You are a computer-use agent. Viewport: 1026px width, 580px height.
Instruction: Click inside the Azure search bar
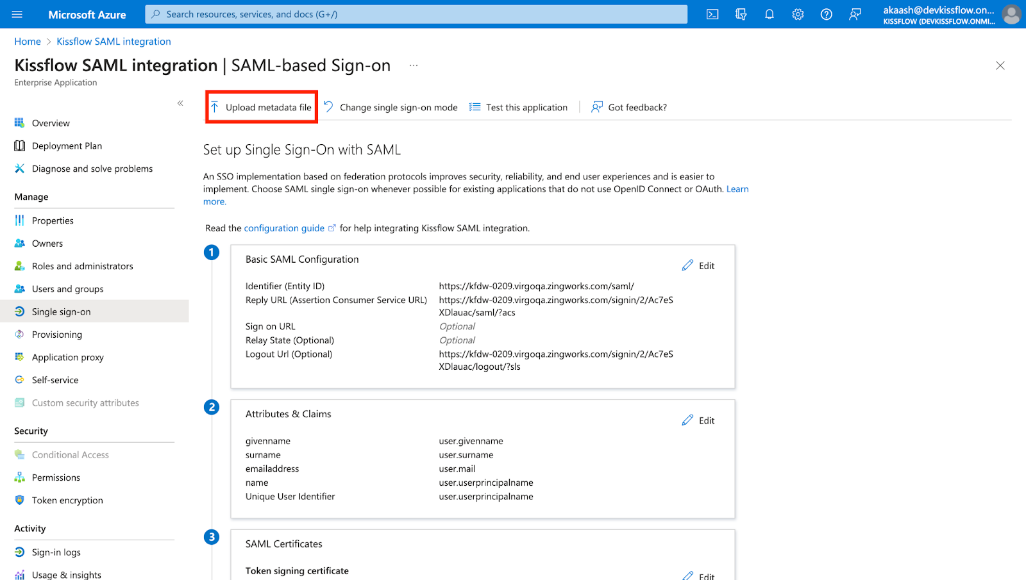(x=417, y=13)
